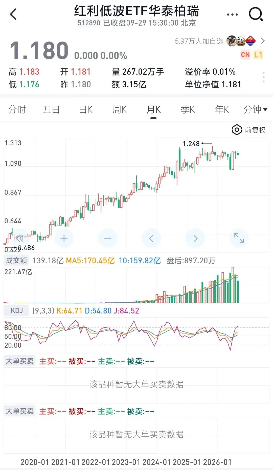Expand chart to fullscreen with arrows icon
Image resolution: width=273 pixels, height=470 pixels.
click(239, 238)
